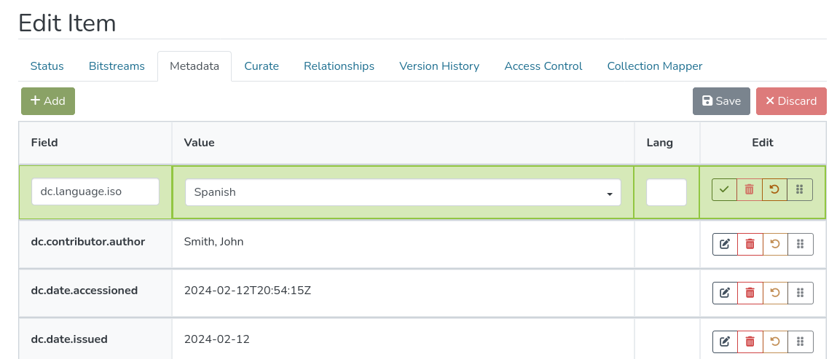This screenshot has height=359, width=837.
Task: Remove the dc.date.accessioned row
Action: [x=750, y=293]
